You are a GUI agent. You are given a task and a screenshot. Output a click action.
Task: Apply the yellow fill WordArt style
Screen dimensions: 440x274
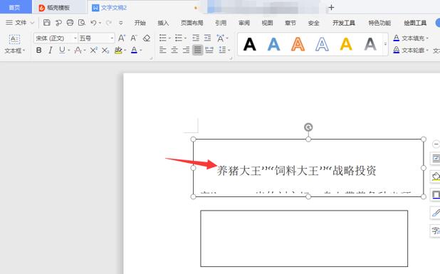[346, 44]
